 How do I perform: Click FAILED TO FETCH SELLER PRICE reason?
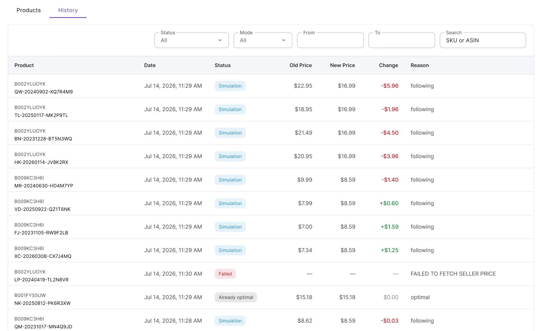(453, 274)
